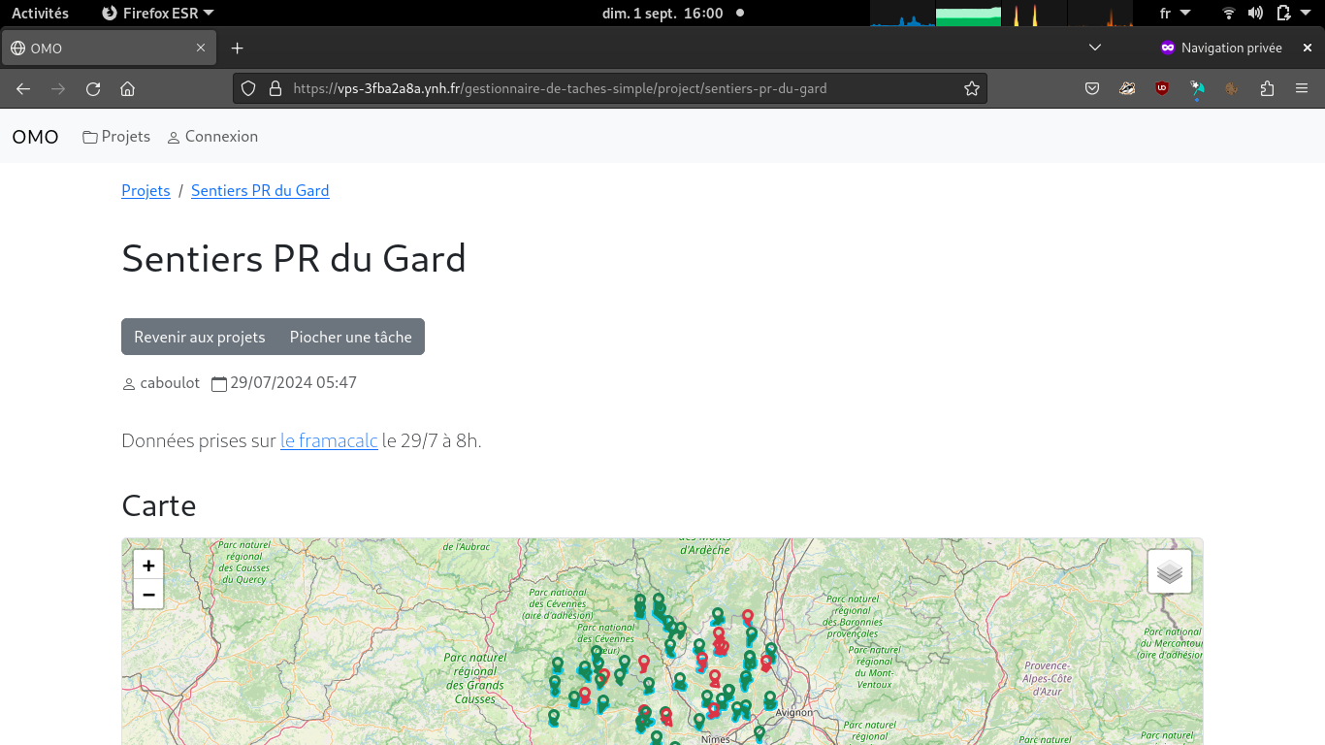Expand the list all tabs dropdown

(x=1095, y=48)
